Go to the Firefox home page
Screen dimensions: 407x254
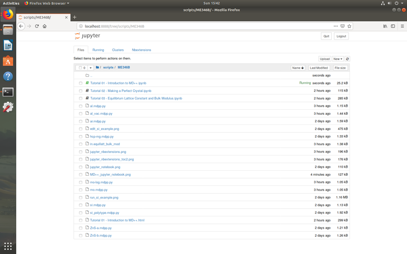tap(45, 26)
